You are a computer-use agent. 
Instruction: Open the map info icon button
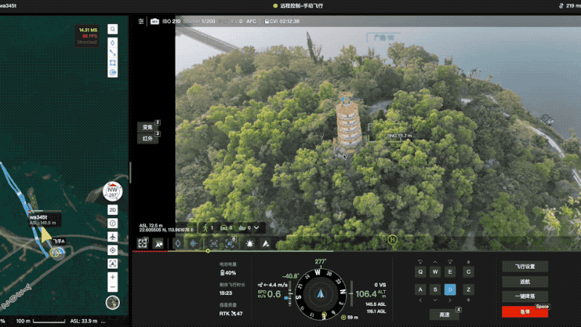(x=113, y=223)
